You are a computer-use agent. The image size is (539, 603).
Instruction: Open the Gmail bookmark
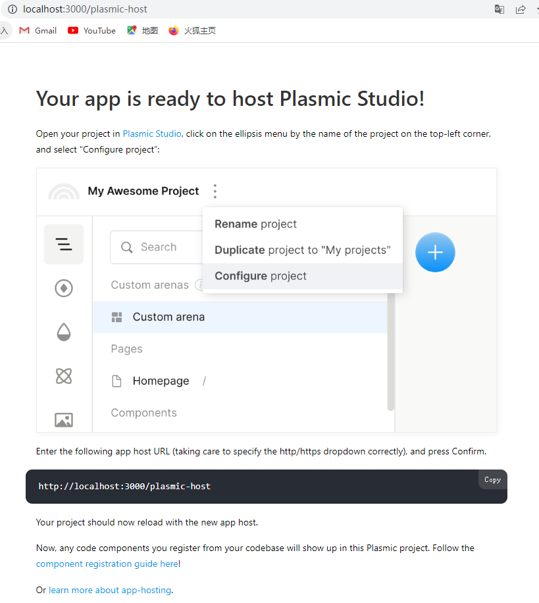[38, 30]
